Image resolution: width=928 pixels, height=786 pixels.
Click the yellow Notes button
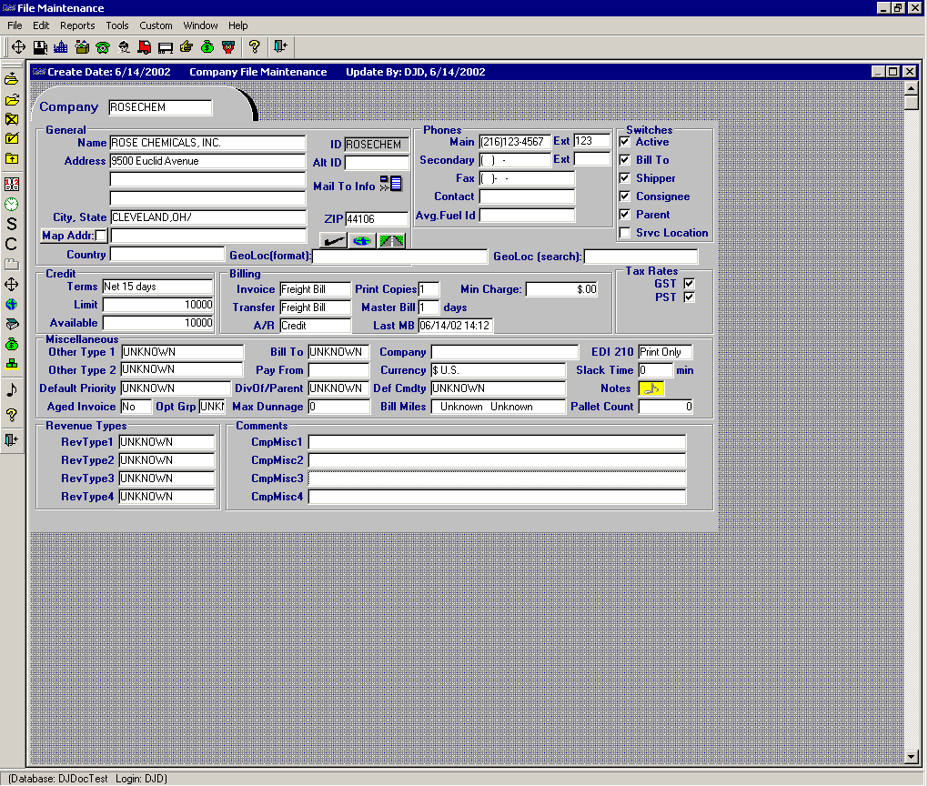pyautogui.click(x=651, y=388)
